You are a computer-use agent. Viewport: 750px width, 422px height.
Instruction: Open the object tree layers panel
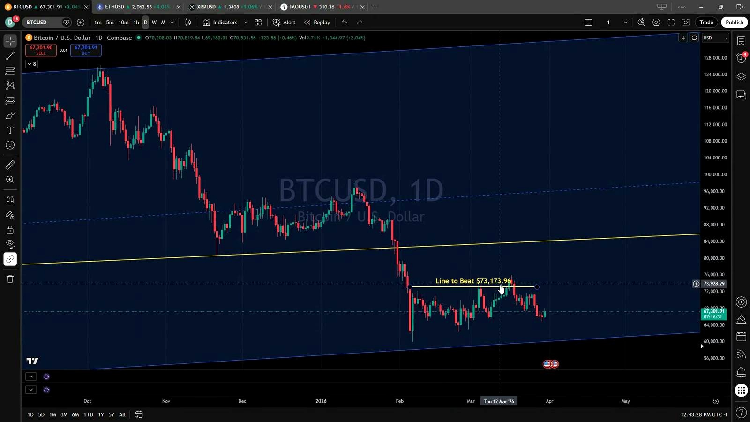click(741, 76)
